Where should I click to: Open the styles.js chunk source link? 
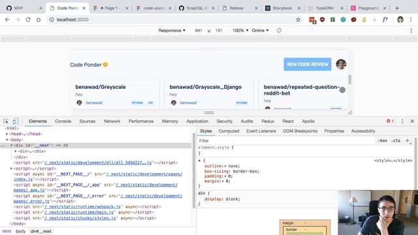80,218
